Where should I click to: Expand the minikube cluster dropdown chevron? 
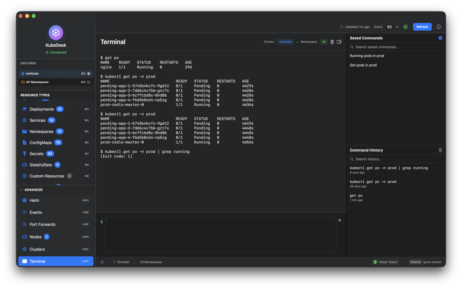pos(89,74)
